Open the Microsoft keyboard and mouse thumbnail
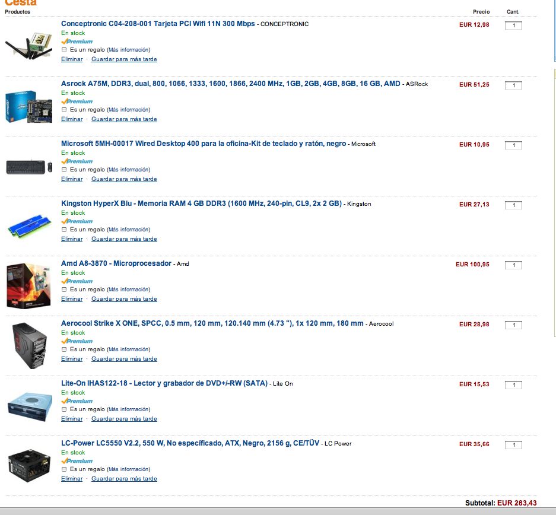Screen dimensions: 556x515 (29, 167)
